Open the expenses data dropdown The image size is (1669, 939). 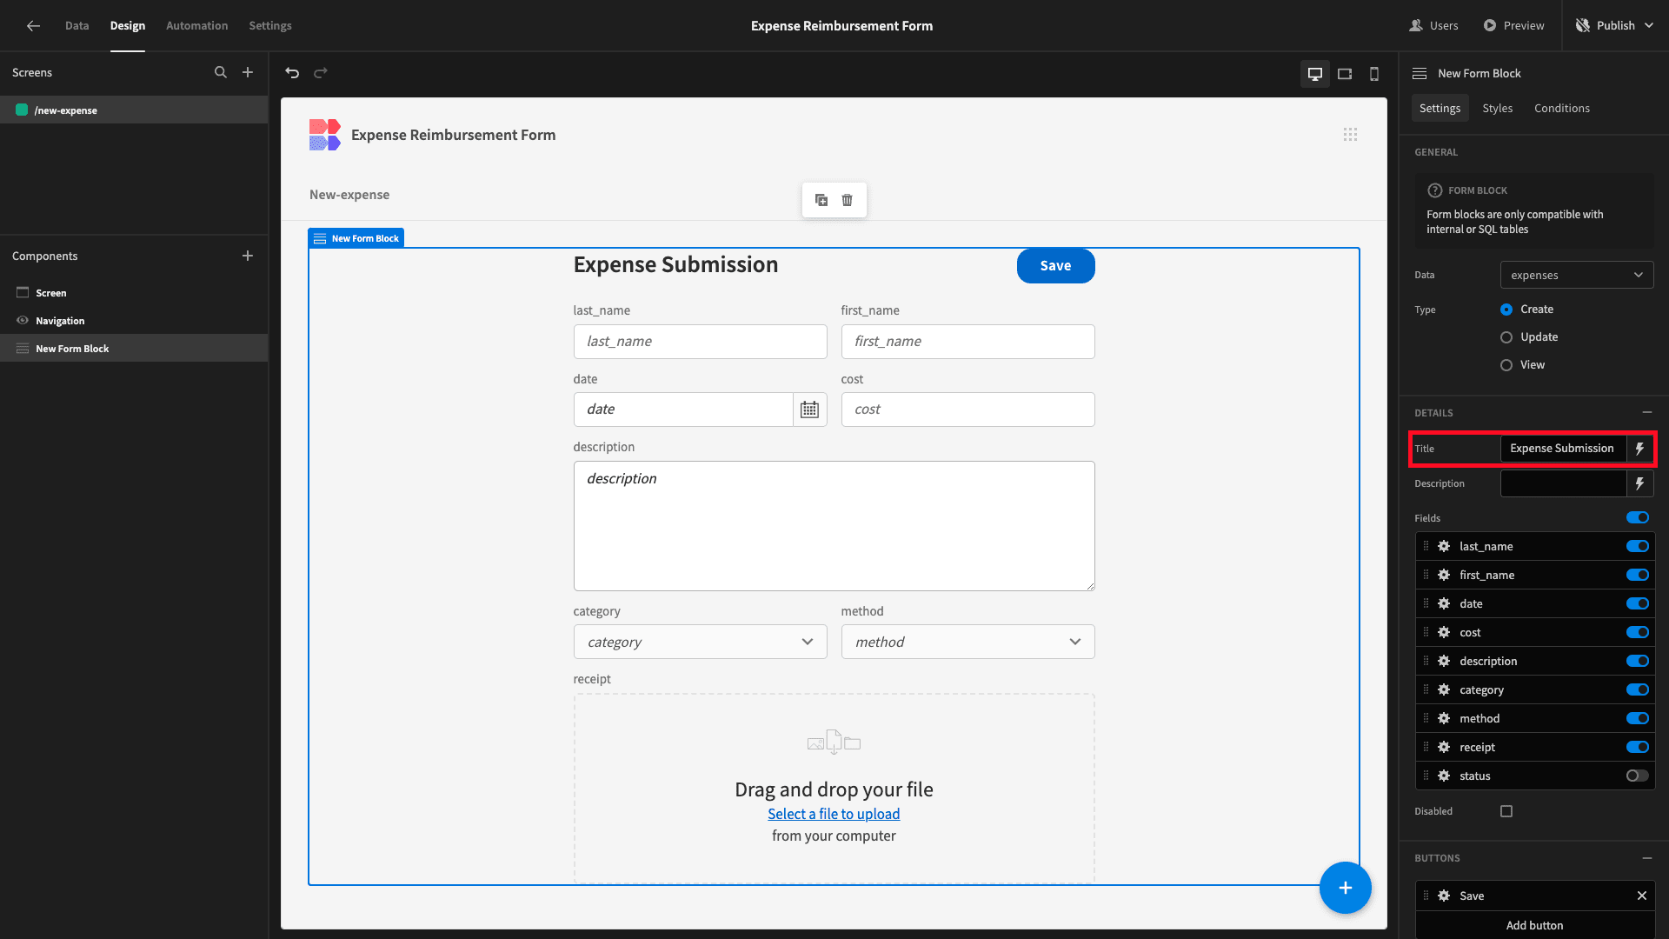point(1577,275)
